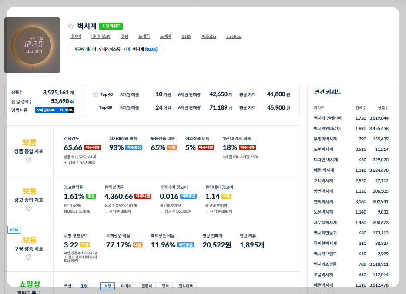Viewport: 406px width, 294px height.
Task: Click the 제트상품 비율 value 11.96%
Action: (163, 245)
